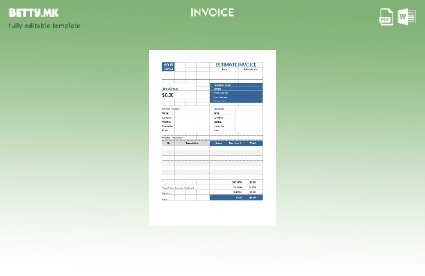Click the BETTY.MK logo

[x=34, y=12]
